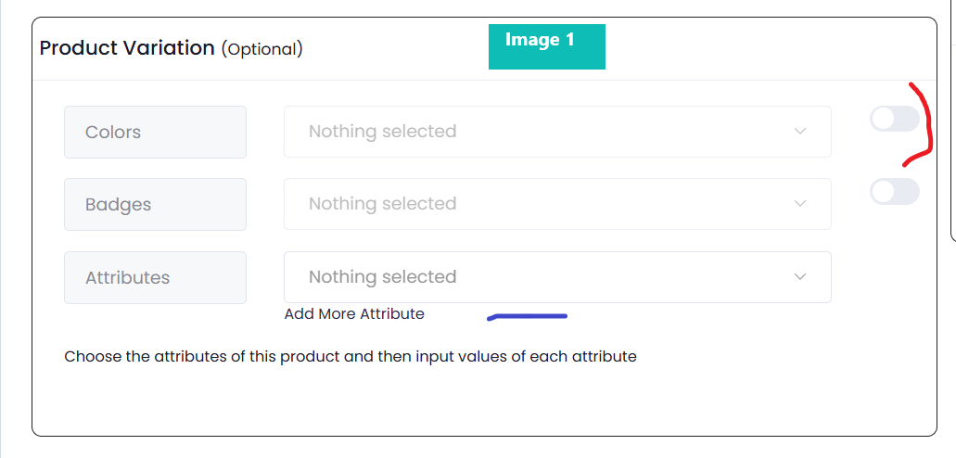Turn on the Badges toggle switch
The width and height of the screenshot is (956, 458).
(895, 192)
